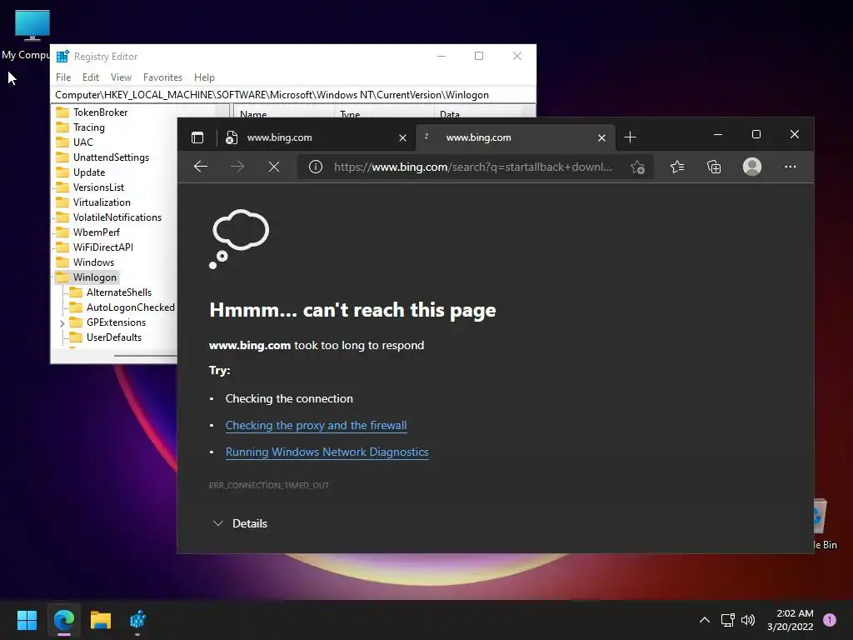Maximize the Registry Editor window
The image size is (853, 640).
coord(479,56)
